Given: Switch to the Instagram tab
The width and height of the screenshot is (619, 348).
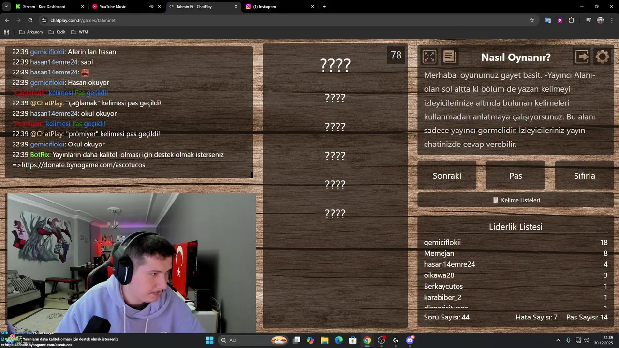Looking at the screenshot, I should pyautogui.click(x=280, y=7).
